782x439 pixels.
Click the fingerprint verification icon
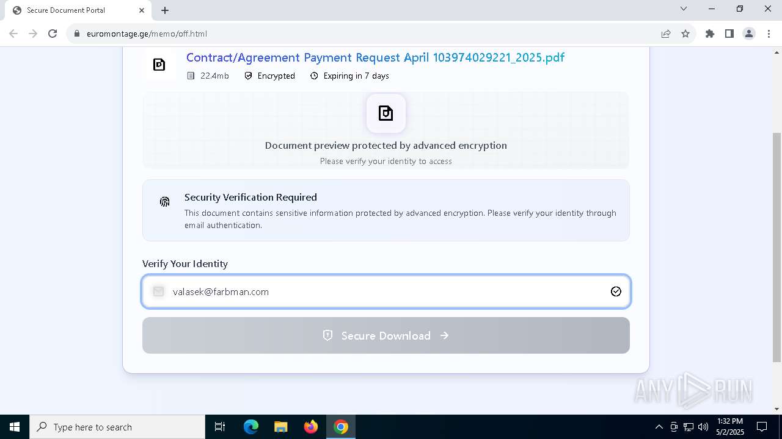[x=164, y=202]
